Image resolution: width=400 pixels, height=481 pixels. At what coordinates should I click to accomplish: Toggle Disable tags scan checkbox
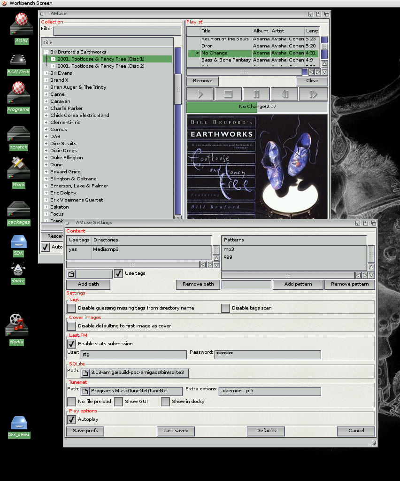[x=226, y=308]
